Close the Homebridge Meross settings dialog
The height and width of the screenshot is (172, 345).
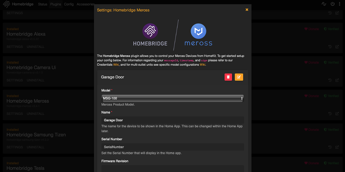[x=247, y=10]
